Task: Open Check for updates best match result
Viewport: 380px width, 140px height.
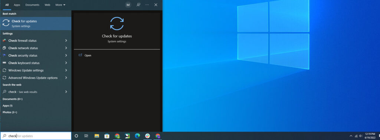Action: pyautogui.click(x=36, y=23)
